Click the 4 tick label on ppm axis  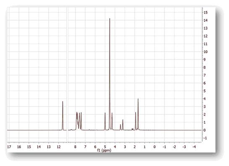click(115, 147)
